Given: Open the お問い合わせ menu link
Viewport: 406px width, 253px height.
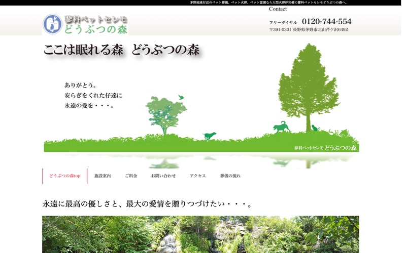Looking at the screenshot, I should pos(163,176).
